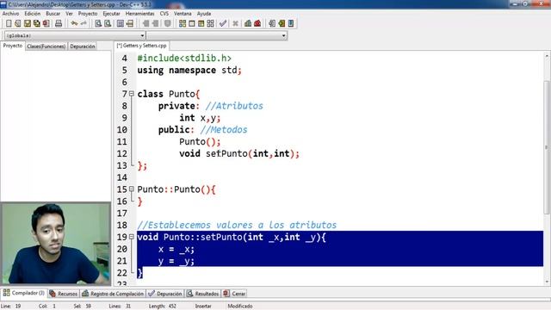
Task: Open the Registro de Compilación tab
Action: pyautogui.click(x=113, y=294)
